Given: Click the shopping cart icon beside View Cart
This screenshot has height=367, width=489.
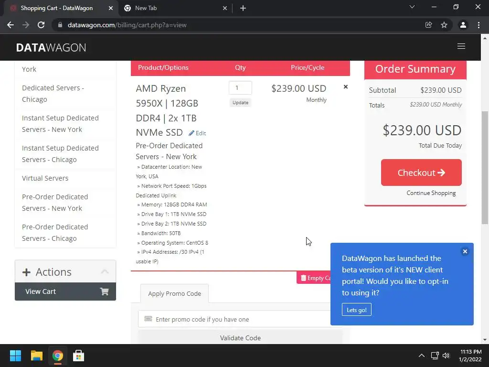Looking at the screenshot, I should coord(104,291).
